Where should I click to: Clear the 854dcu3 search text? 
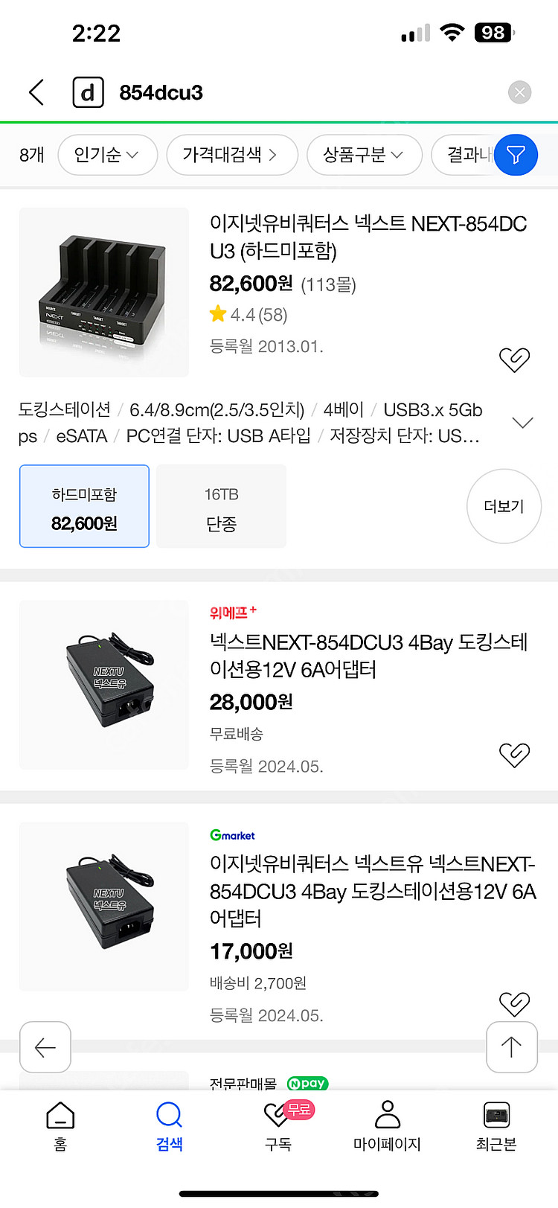(519, 92)
